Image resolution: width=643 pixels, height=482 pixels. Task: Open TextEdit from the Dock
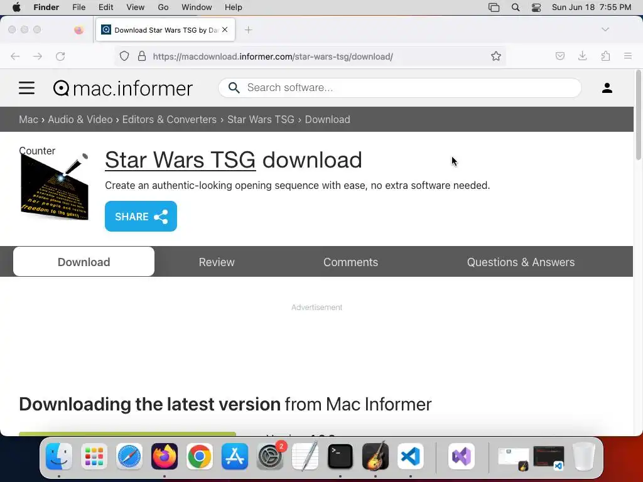pos(305,456)
